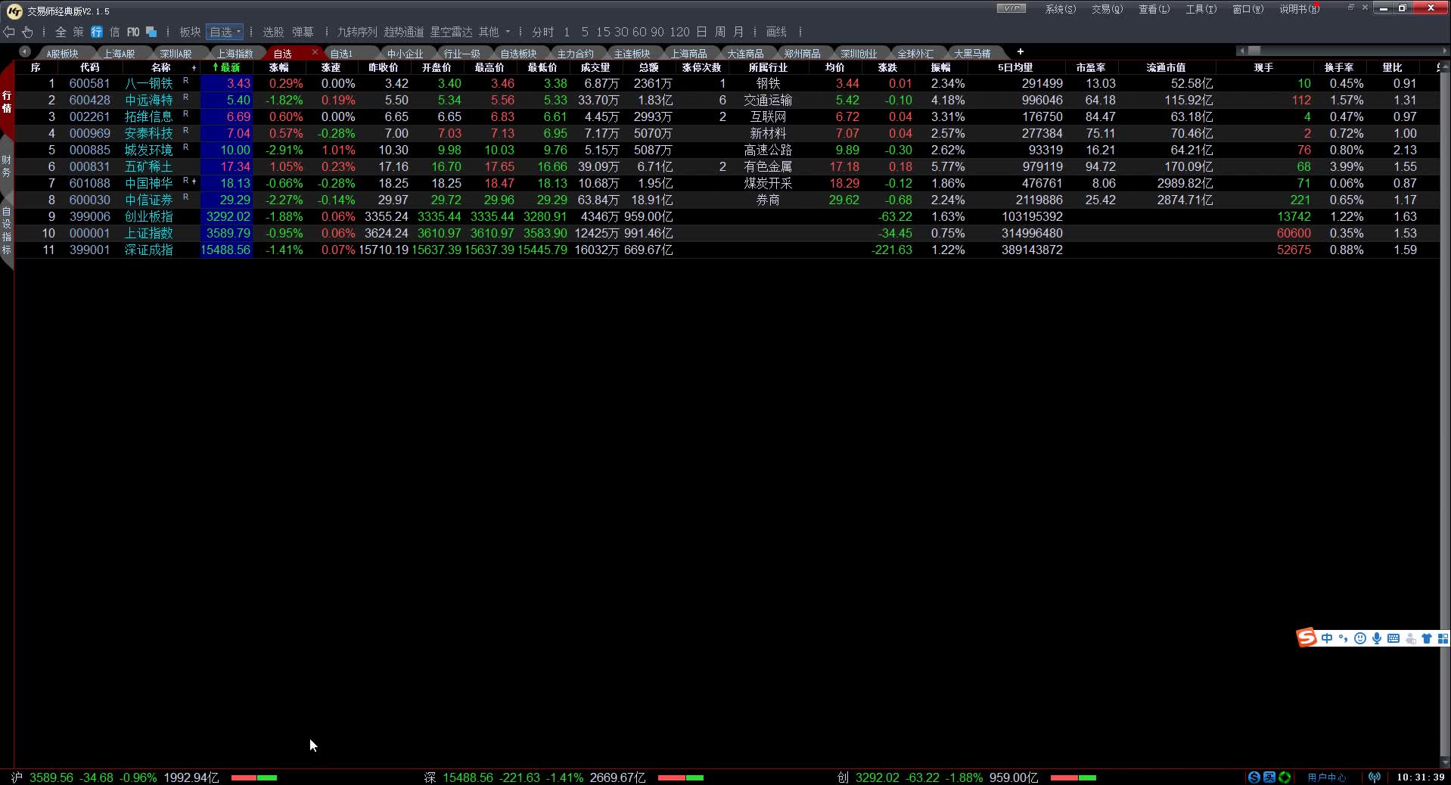This screenshot has width=1451, height=785.
Task: Open the 九转序列 indicator
Action: tap(357, 32)
